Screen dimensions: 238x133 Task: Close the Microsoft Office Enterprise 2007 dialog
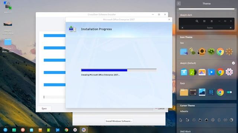pyautogui.click(x=169, y=20)
